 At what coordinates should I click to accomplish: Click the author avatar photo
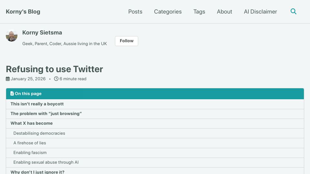[12, 35]
